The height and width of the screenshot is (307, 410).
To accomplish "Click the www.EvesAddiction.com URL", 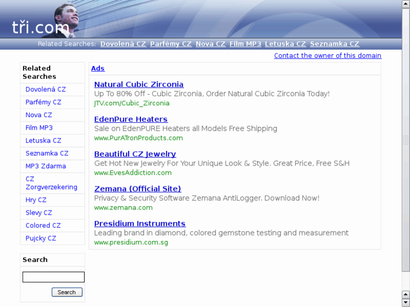I will (x=133, y=173).
